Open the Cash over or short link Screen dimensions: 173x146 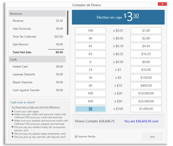23,103
